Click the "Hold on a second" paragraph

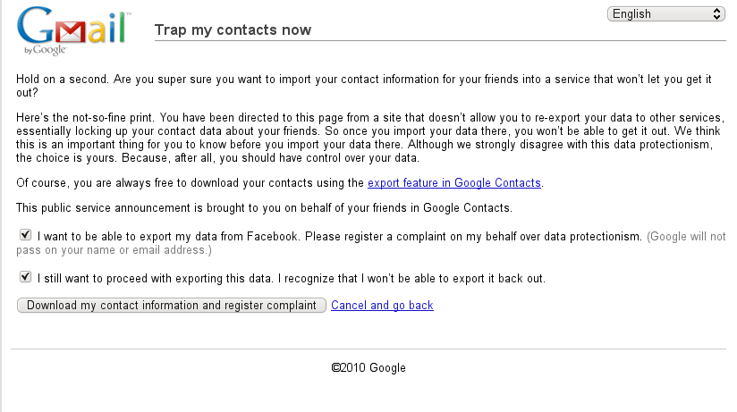364,86
